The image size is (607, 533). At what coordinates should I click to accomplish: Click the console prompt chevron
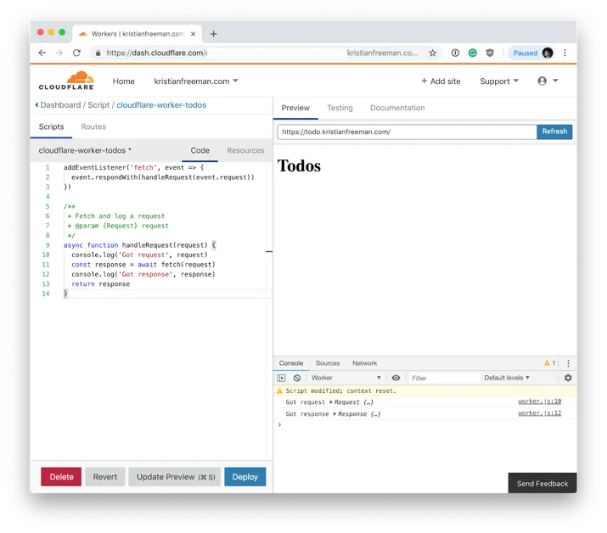point(279,424)
